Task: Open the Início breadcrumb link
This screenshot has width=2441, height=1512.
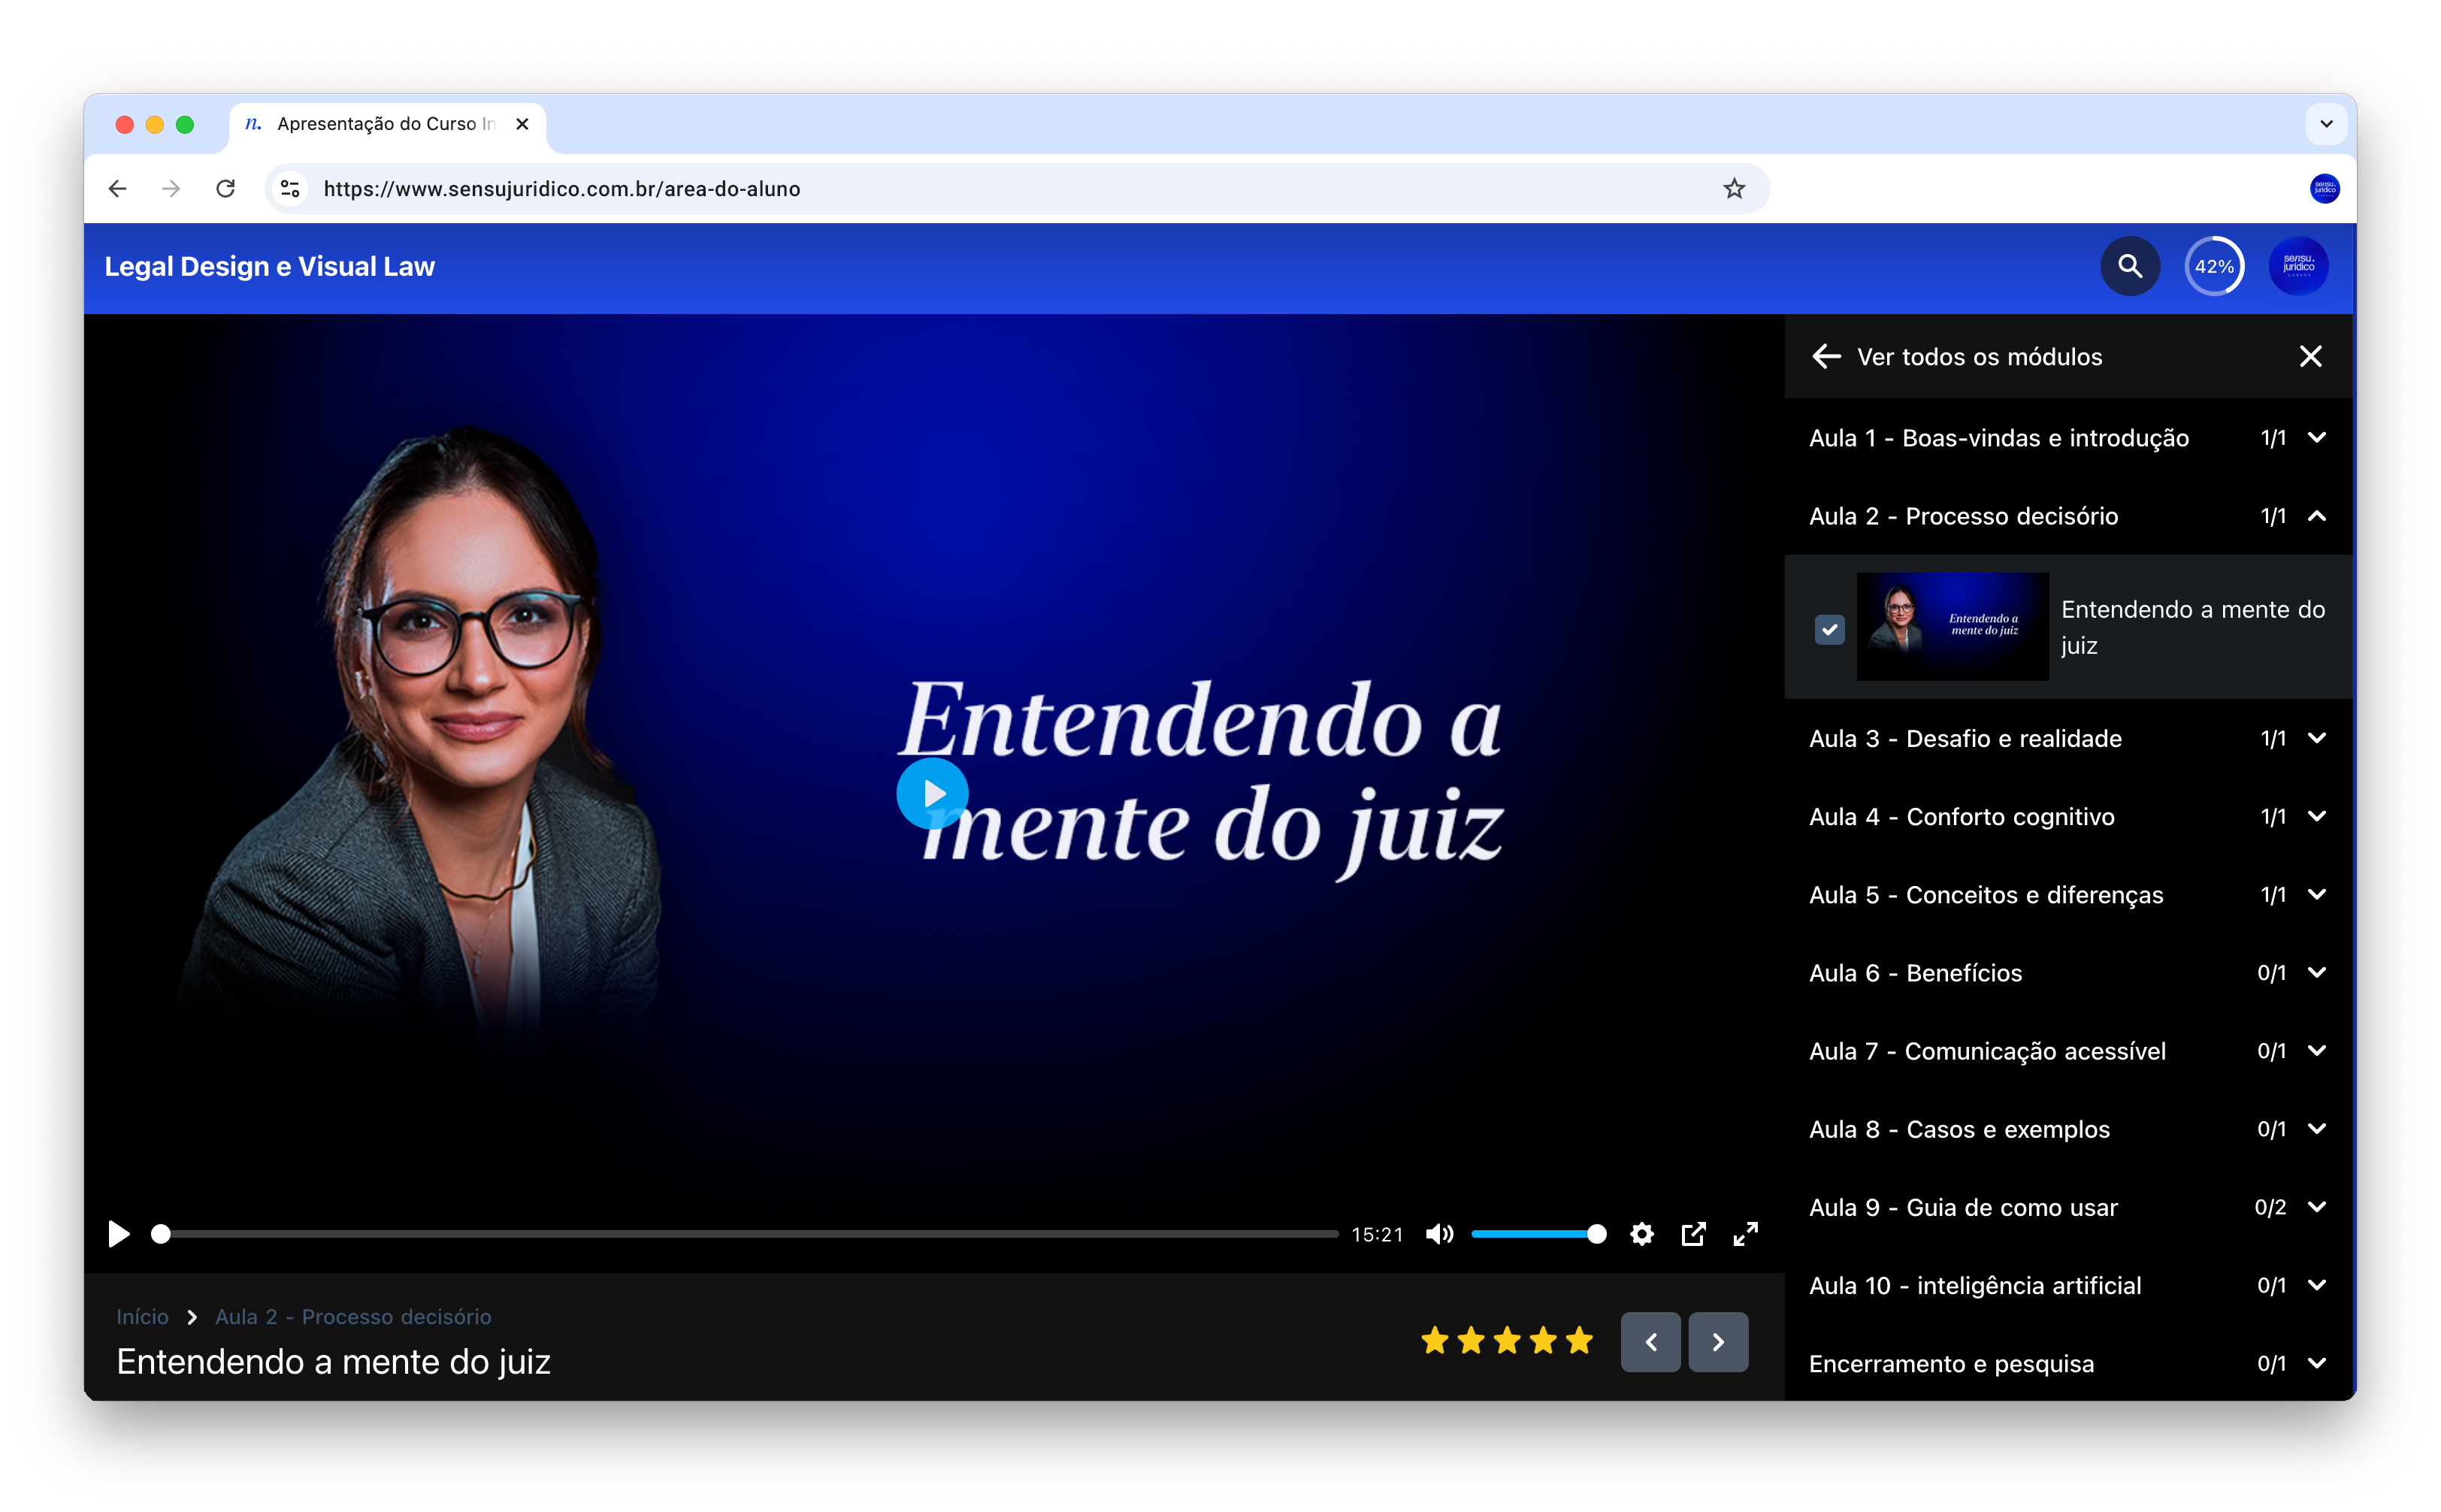Action: click(x=142, y=1317)
